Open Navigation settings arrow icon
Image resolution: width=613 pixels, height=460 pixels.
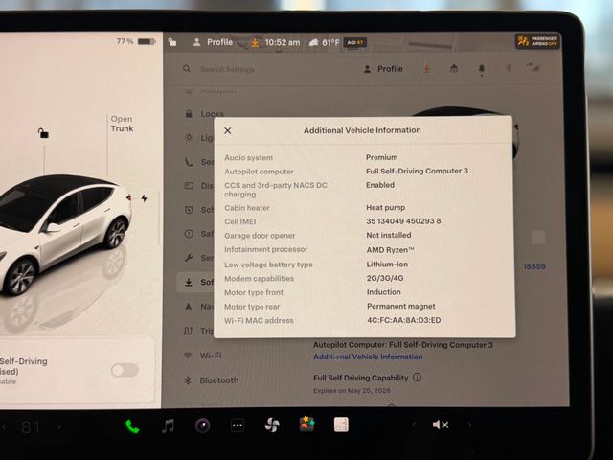coord(189,307)
